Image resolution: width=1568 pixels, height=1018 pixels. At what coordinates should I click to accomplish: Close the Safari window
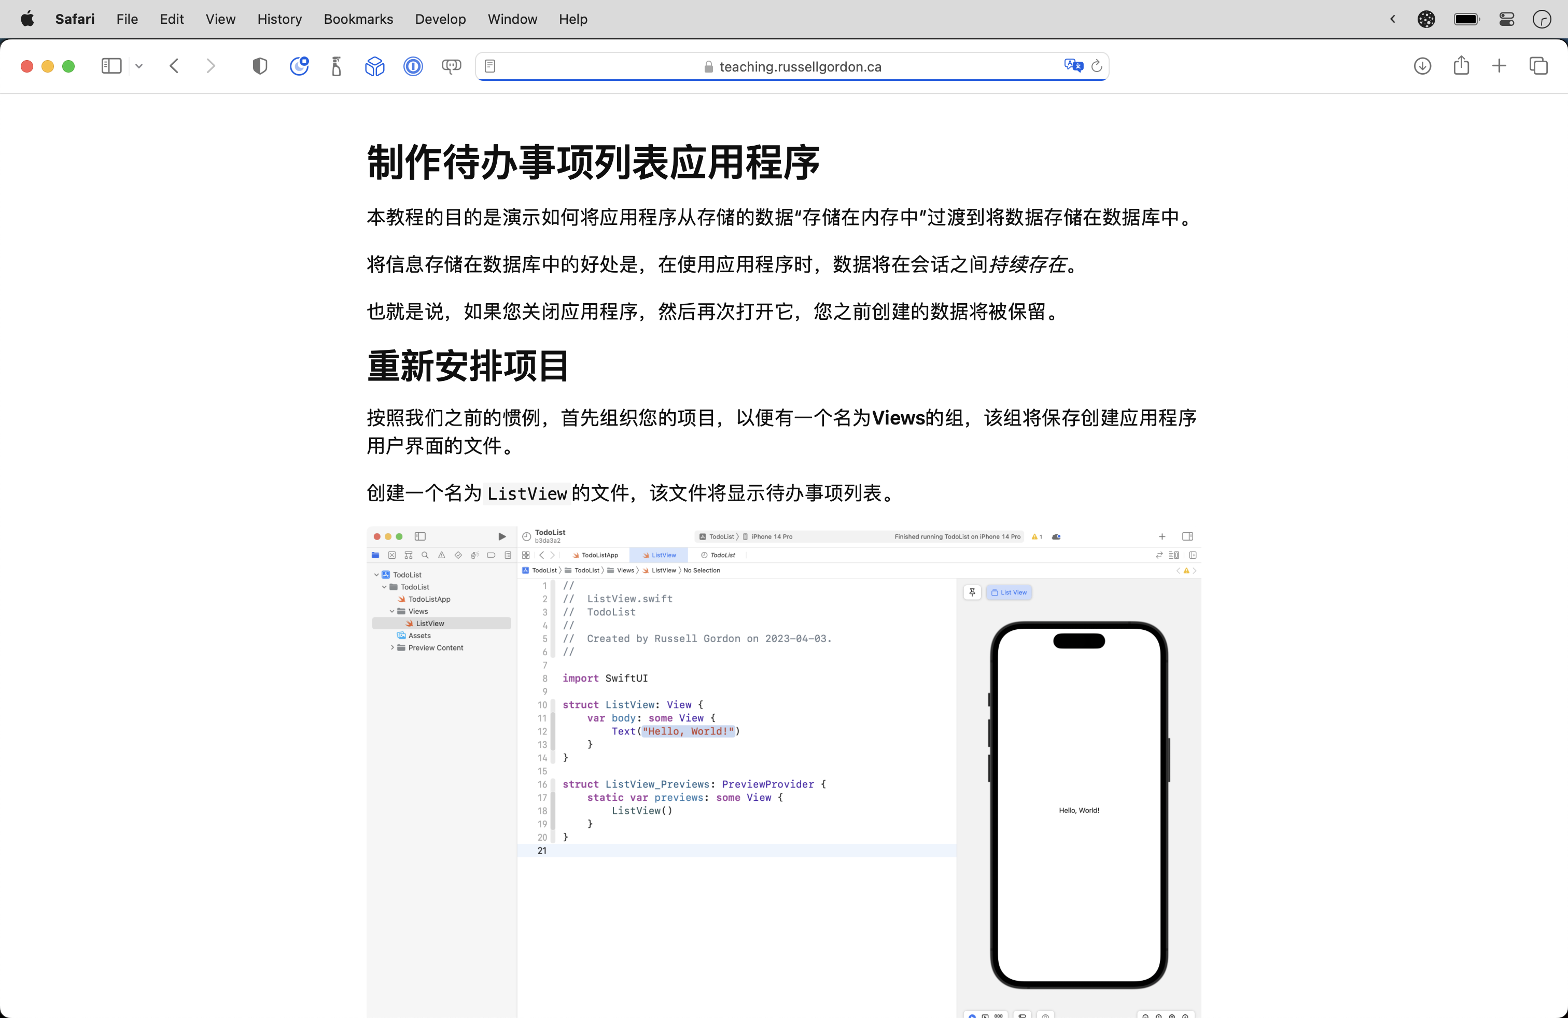[x=27, y=66]
